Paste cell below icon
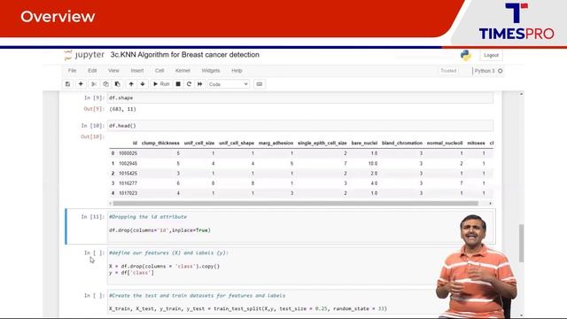 (118, 84)
